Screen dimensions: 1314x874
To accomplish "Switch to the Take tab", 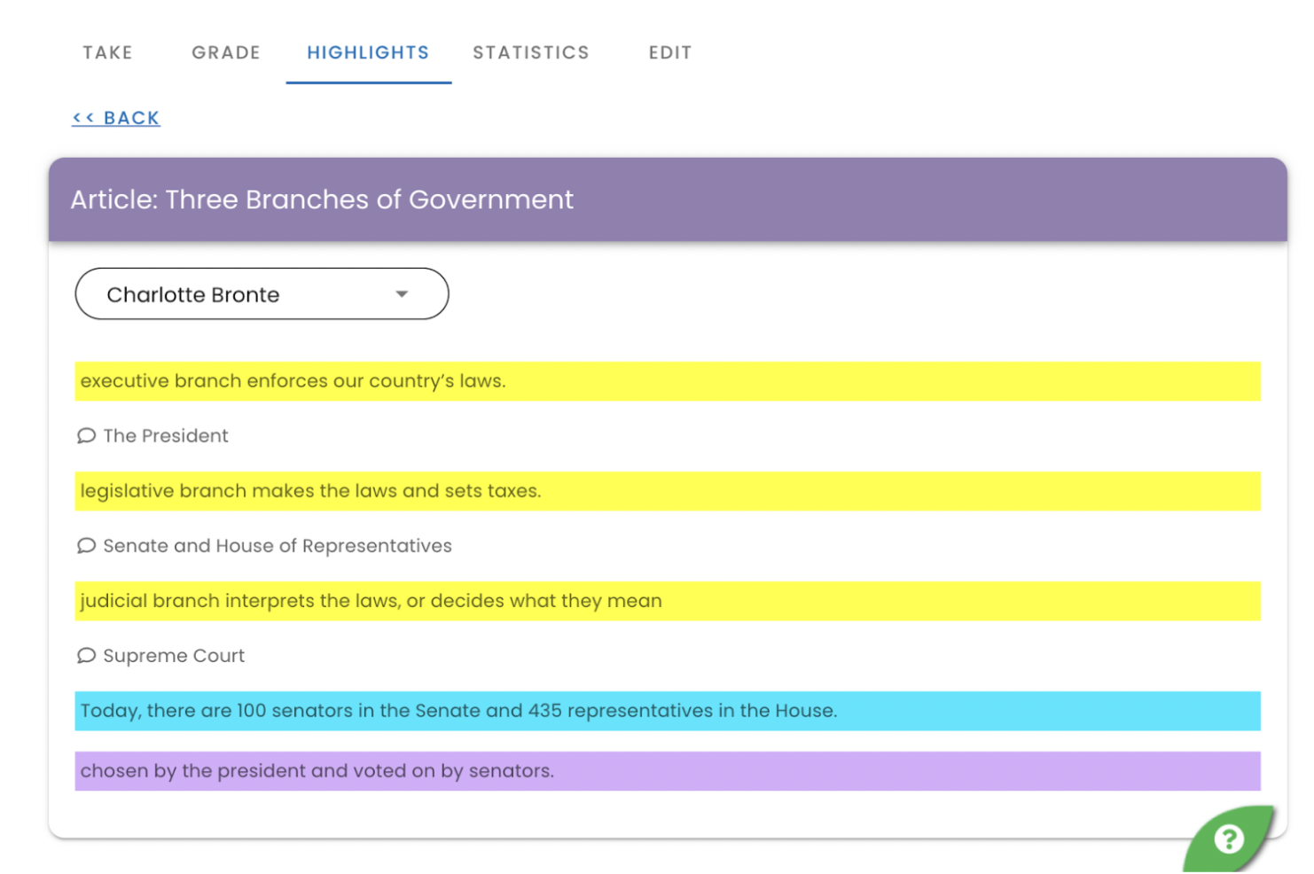I will coord(107,52).
